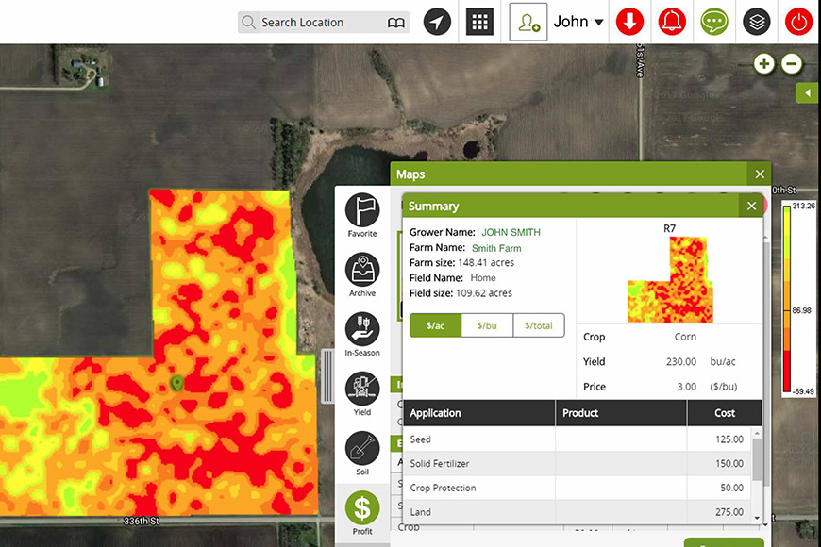
Task: Open the green chat messages icon
Action: (x=713, y=22)
